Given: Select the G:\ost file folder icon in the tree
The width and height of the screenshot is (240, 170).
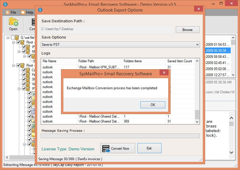Looking at the screenshot, I should click(17, 38).
